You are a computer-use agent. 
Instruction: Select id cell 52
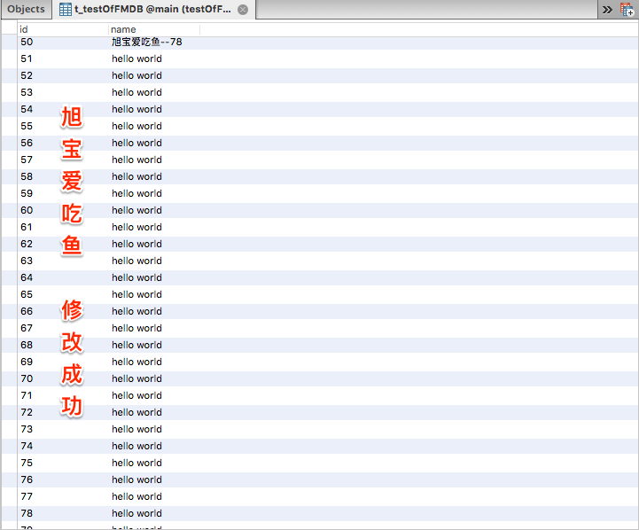(27, 75)
